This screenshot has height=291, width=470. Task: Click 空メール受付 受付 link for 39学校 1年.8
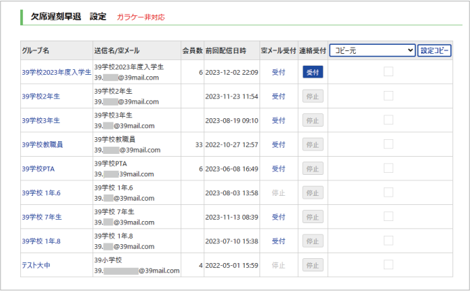pyautogui.click(x=278, y=241)
